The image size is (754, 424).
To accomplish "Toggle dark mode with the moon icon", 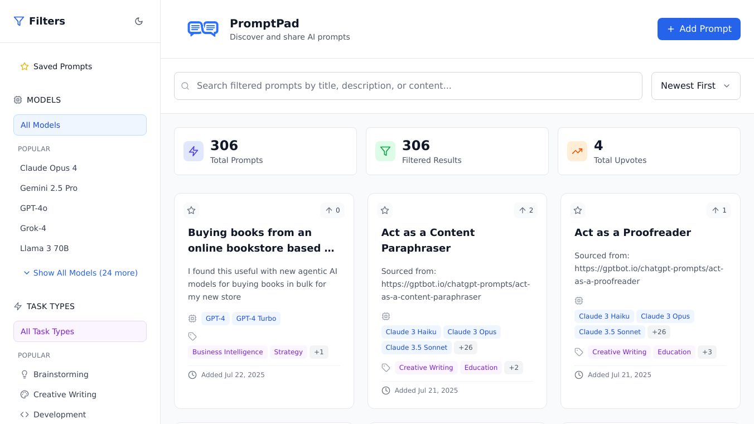I will point(139,21).
